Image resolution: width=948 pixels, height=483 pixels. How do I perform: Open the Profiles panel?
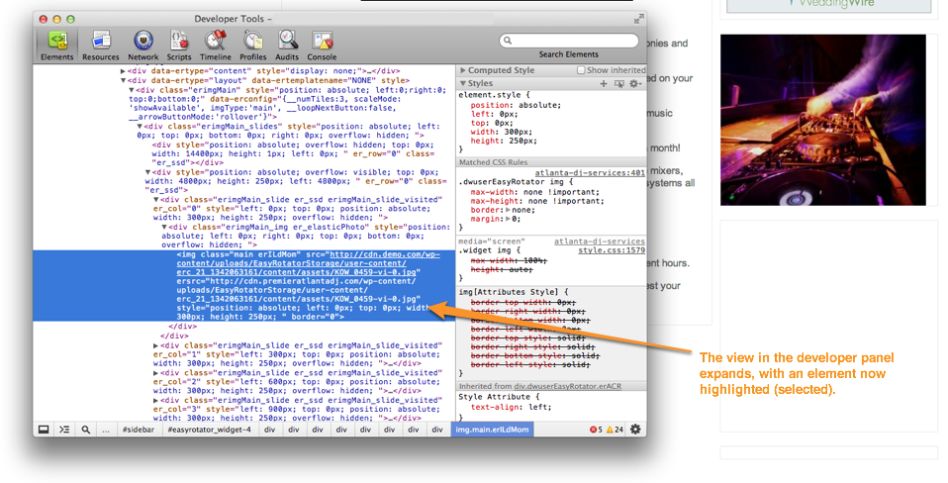pos(252,45)
